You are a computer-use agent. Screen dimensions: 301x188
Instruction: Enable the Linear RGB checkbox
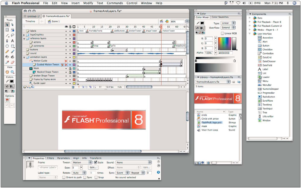(222, 33)
